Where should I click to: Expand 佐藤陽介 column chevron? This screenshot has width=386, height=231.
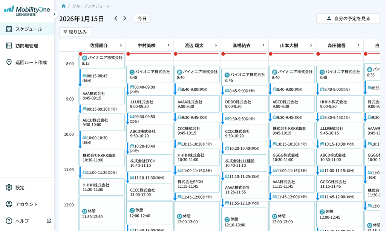coord(121,46)
